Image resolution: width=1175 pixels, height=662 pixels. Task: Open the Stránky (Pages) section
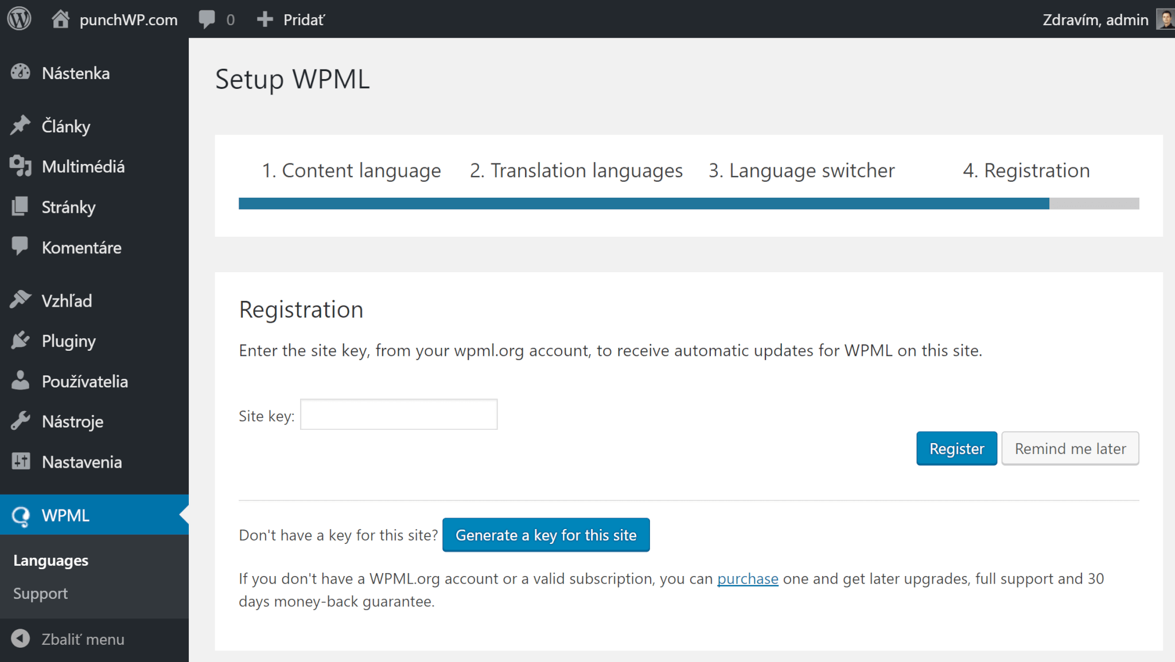click(x=68, y=207)
